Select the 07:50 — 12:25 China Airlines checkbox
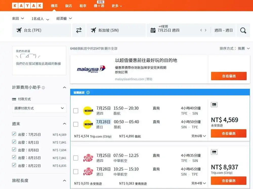 [x=76, y=158]
